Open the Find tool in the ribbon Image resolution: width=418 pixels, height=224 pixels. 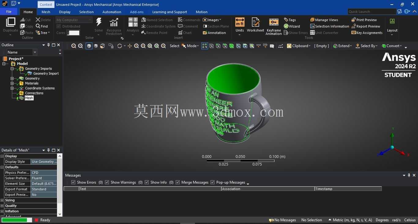42,26
